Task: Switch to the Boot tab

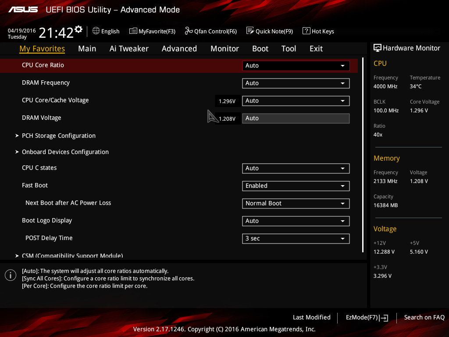Action: 260,49
